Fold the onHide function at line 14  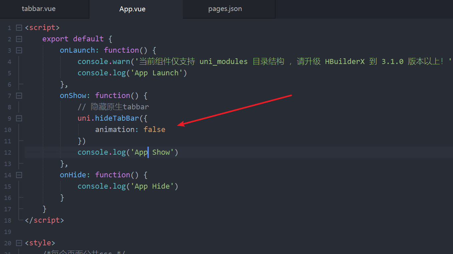pos(19,175)
